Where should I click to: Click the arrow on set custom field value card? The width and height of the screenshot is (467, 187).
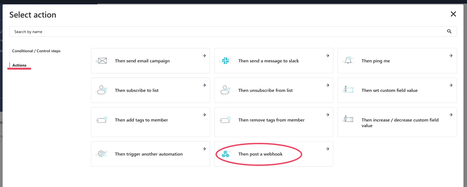(451, 85)
